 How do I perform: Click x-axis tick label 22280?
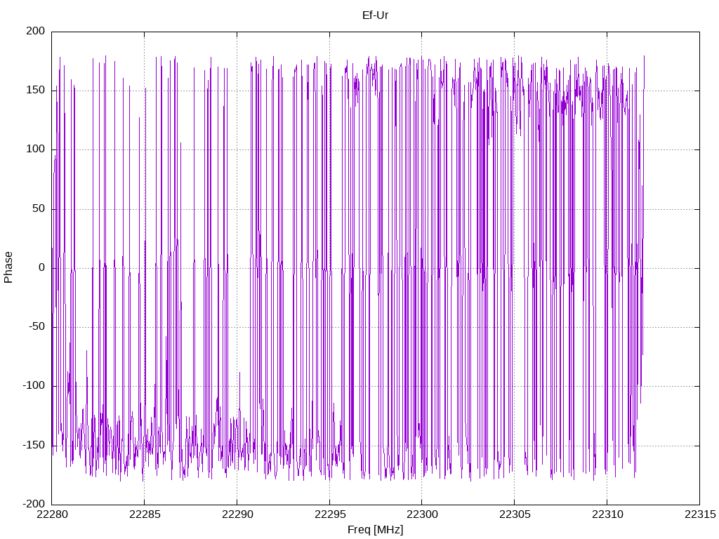pyautogui.click(x=52, y=514)
